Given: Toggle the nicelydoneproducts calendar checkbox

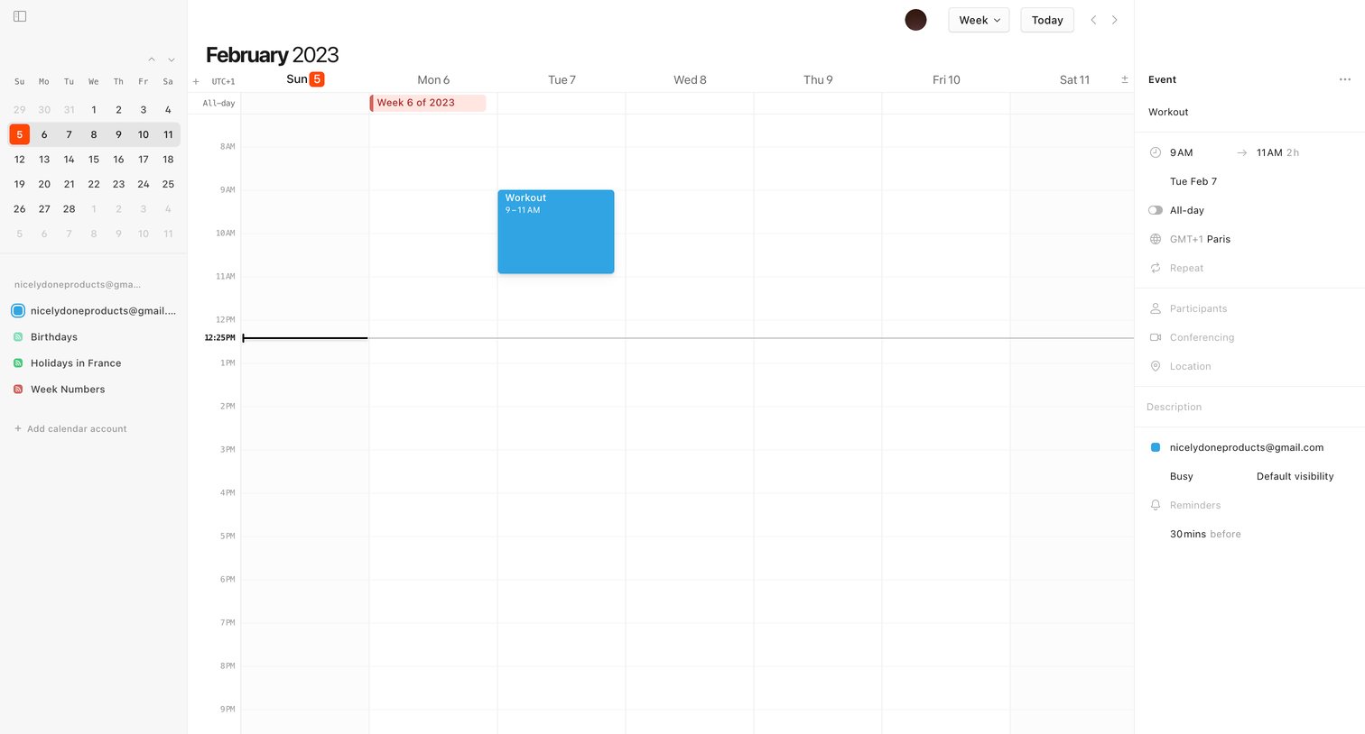Looking at the screenshot, I should point(18,311).
